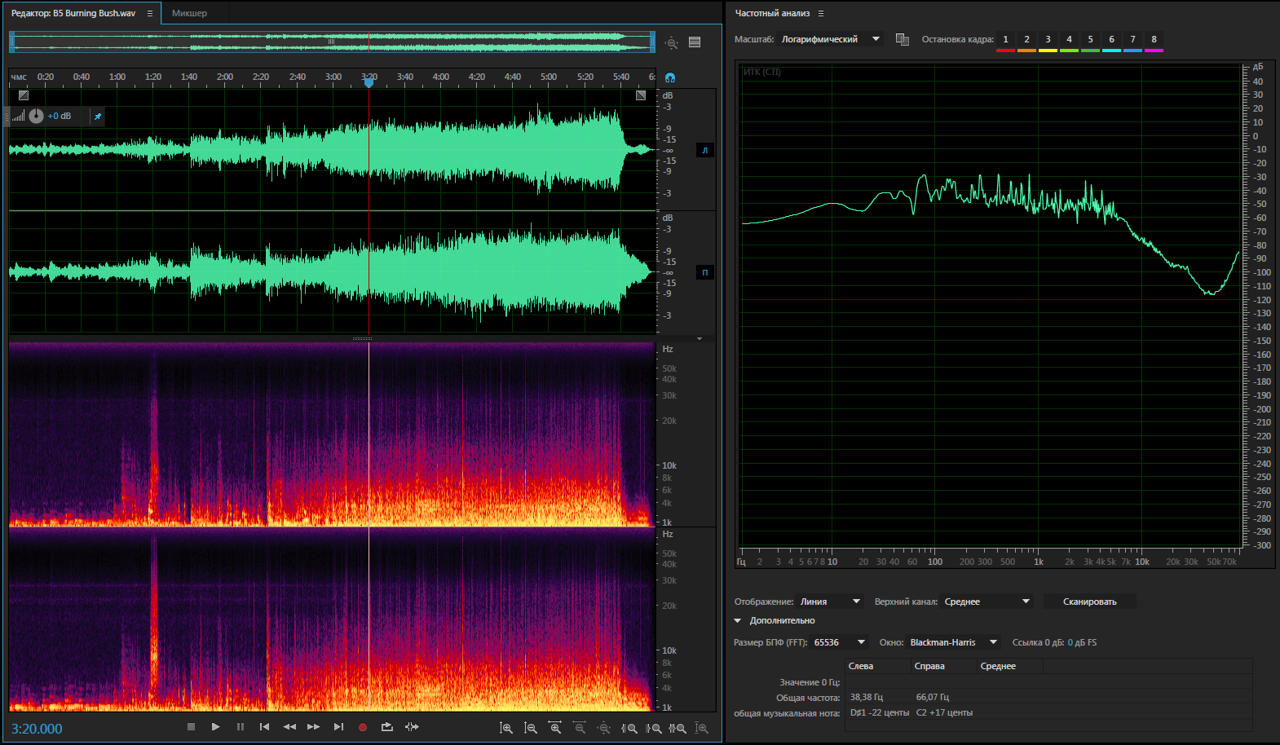
Task: Click the copy-to-clipboard icon beside scale dropdown
Action: coord(902,39)
